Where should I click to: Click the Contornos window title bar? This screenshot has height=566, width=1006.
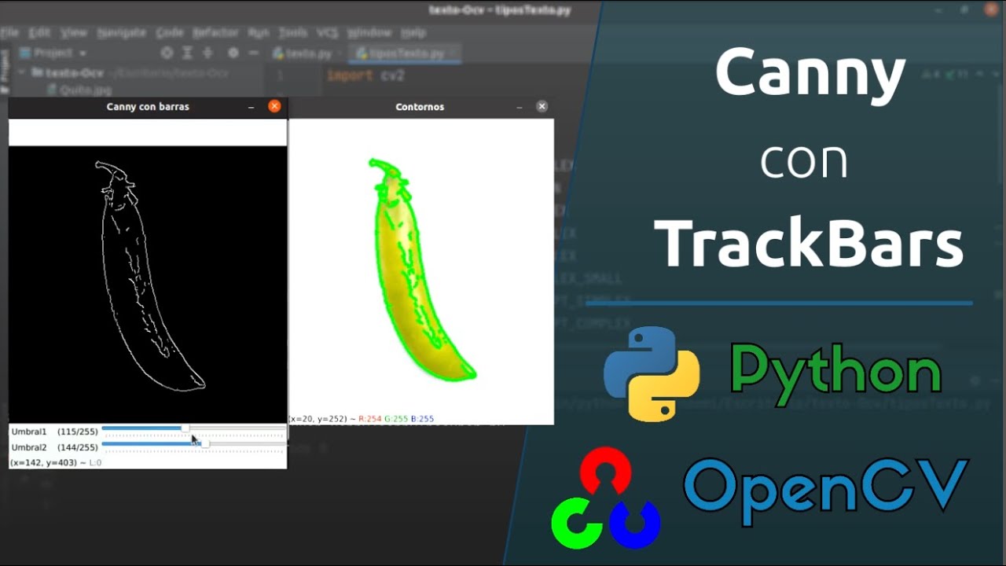pyautogui.click(x=420, y=106)
